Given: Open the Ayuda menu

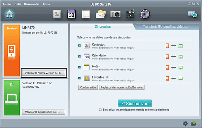Looking at the screenshot, I should pyautogui.click(x=46, y=4).
